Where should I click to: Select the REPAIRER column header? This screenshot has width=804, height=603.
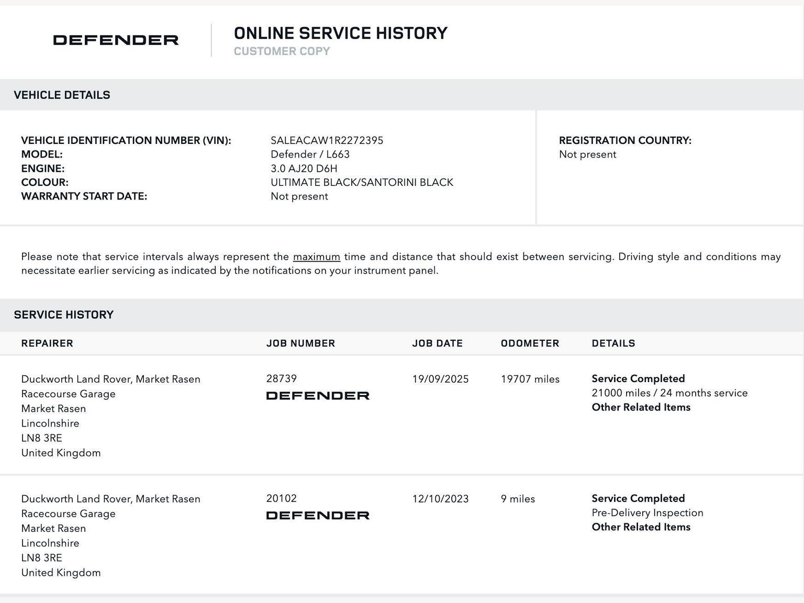(x=47, y=343)
